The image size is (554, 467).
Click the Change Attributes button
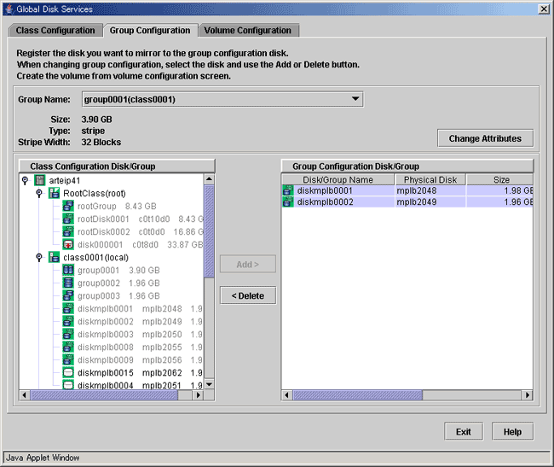pos(485,138)
